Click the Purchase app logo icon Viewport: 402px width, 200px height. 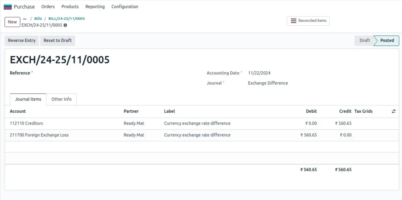coord(8,7)
